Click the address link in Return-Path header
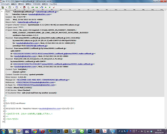 click(28, 22)
